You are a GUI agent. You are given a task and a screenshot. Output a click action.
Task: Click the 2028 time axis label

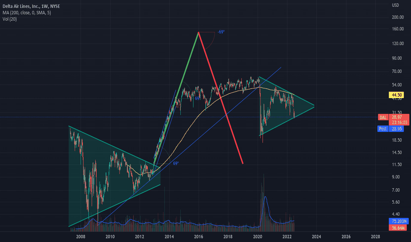coord(375,237)
